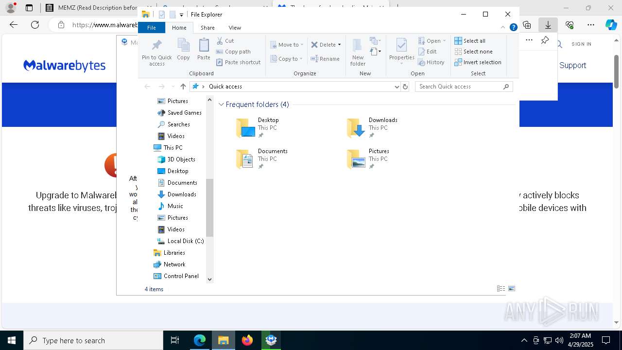Create a New folder from ribbon
This screenshot has width=622, height=350.
pos(358,52)
